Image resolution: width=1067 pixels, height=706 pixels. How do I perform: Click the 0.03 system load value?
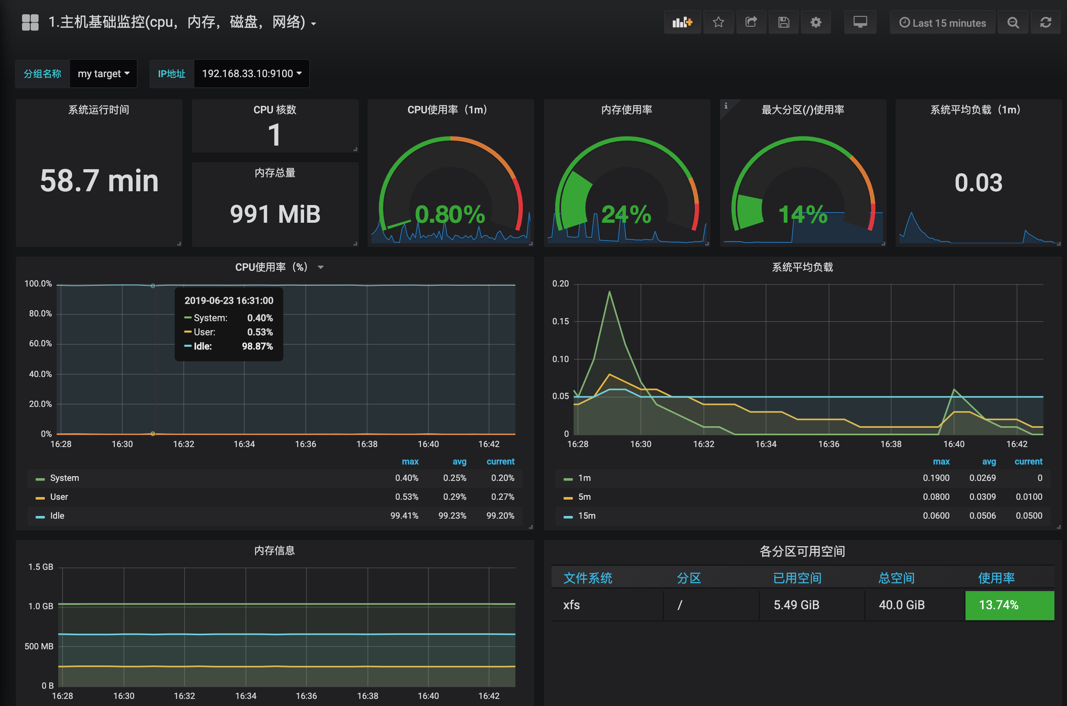pos(978,183)
